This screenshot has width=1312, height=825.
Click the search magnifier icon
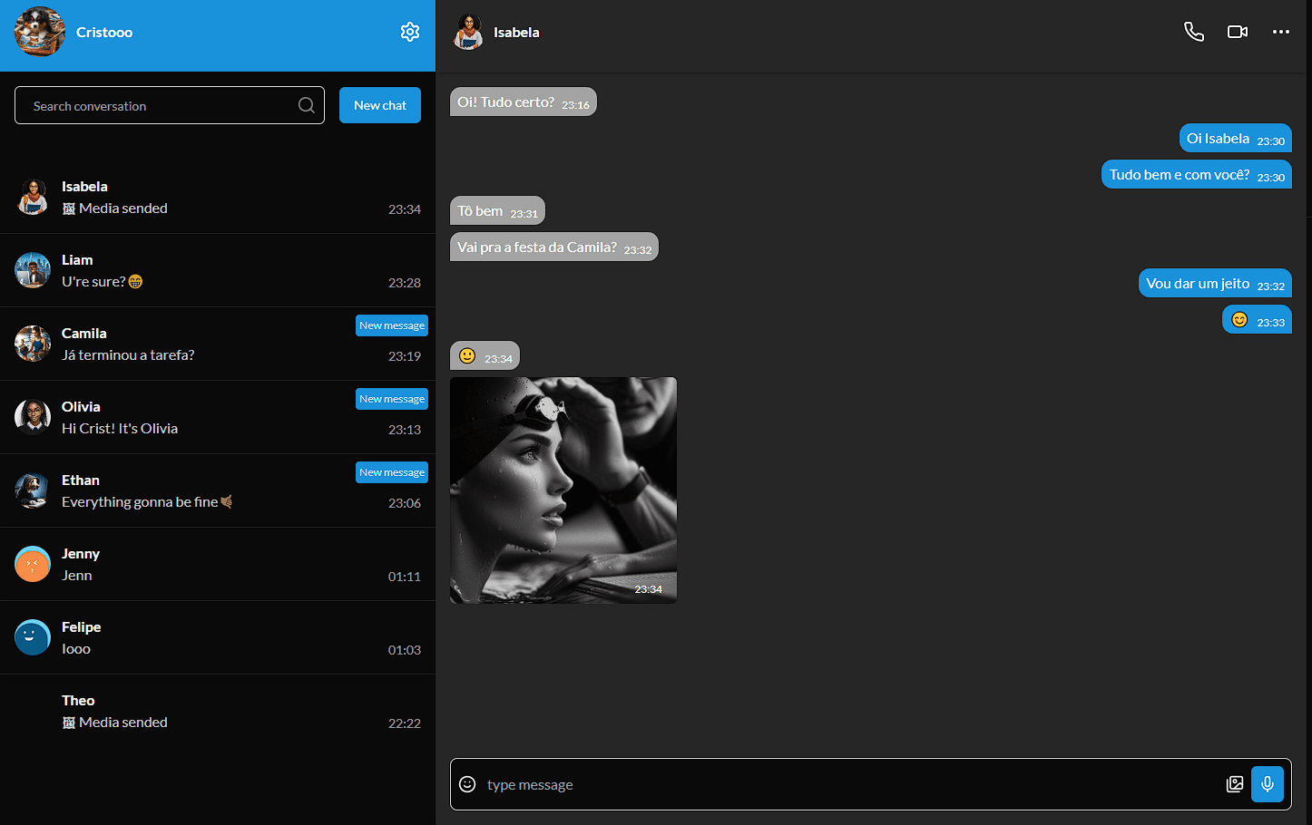coord(307,105)
